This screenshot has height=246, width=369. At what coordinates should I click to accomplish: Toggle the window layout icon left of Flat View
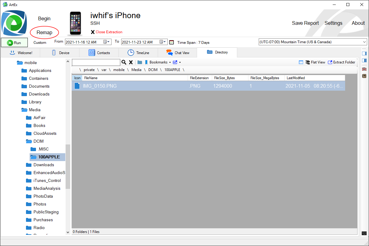(x=301, y=62)
